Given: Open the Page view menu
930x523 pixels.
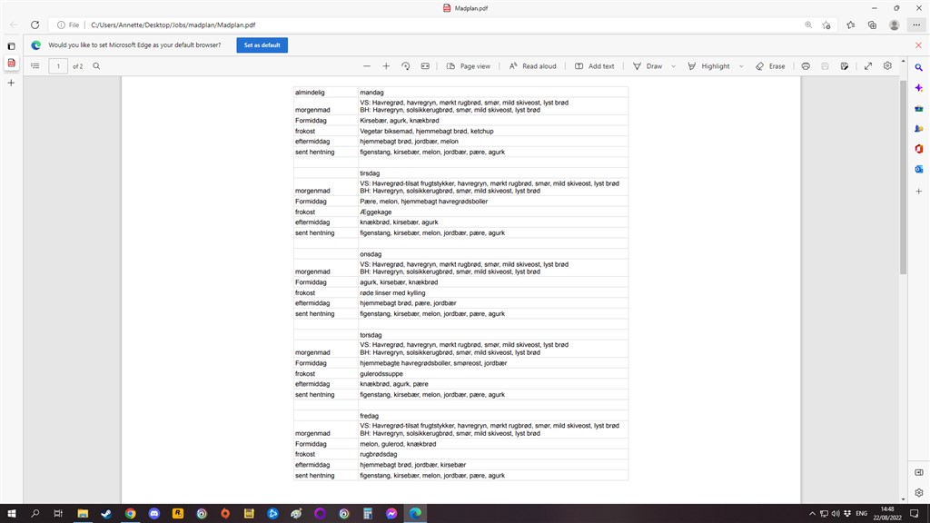Looking at the screenshot, I should point(469,66).
